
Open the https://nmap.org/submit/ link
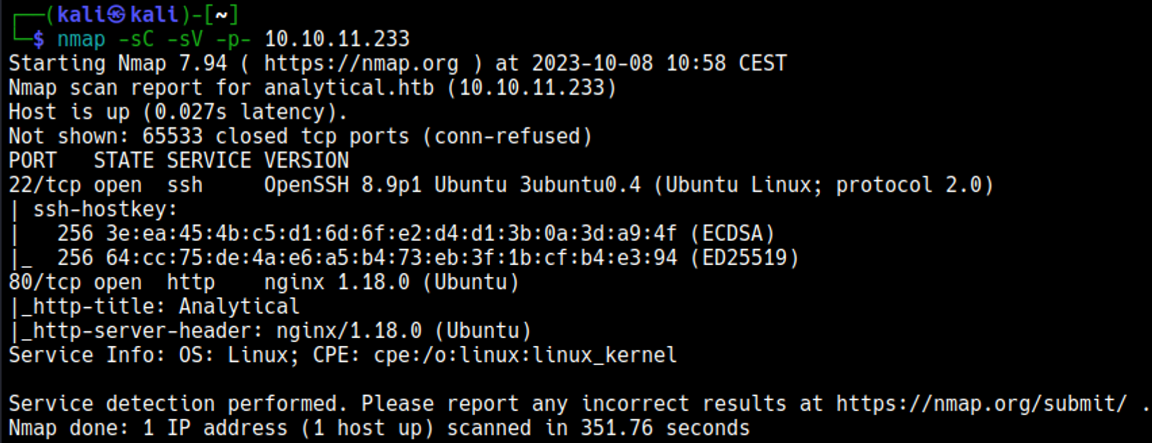pos(981,404)
